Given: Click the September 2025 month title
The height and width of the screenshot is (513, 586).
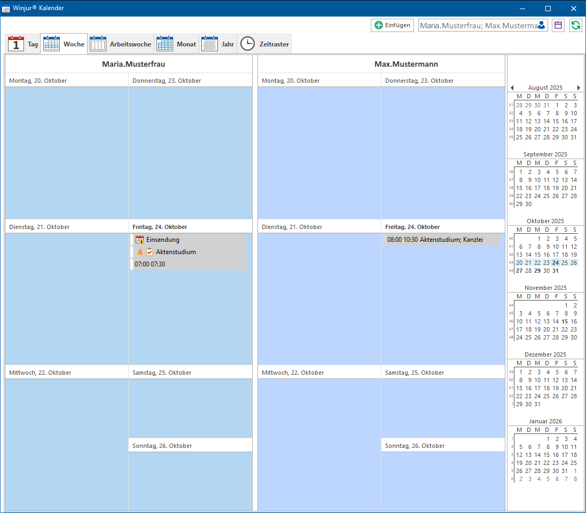Looking at the screenshot, I should [x=545, y=155].
